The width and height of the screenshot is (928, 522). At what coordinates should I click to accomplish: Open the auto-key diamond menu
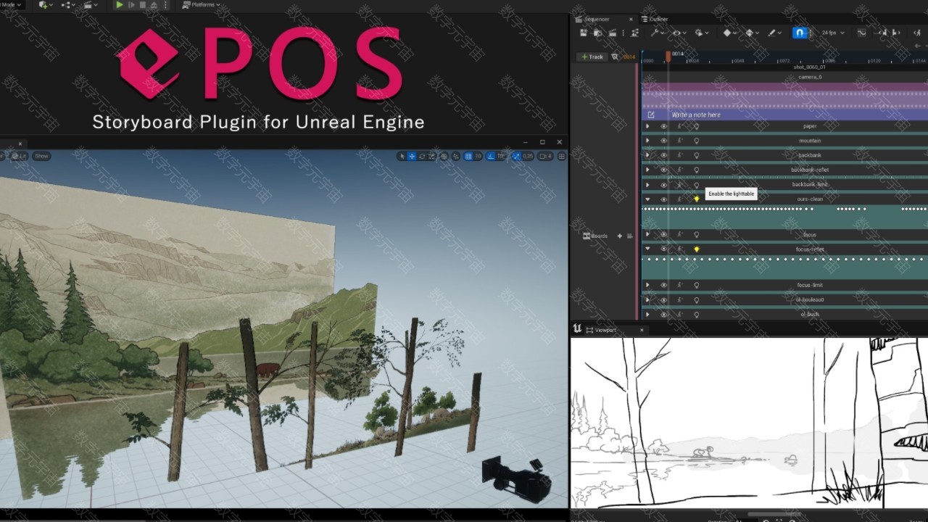753,33
